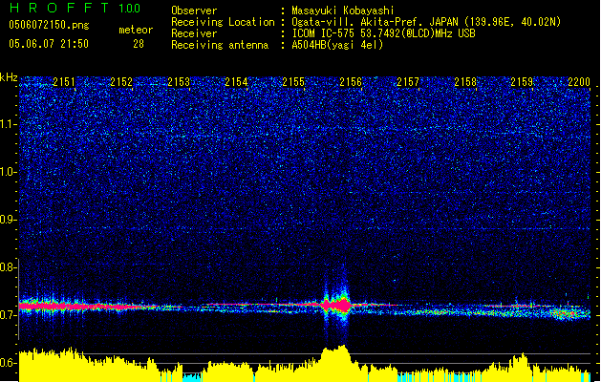
Task: Click the 0.9 kHz axis label
Action: (x=9, y=220)
